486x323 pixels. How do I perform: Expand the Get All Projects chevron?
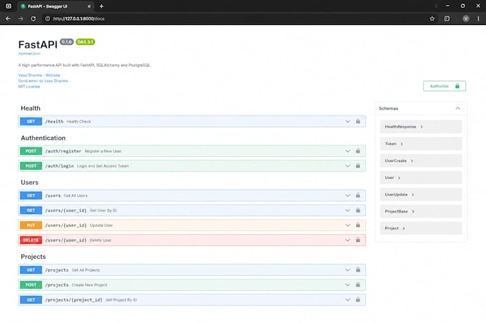tap(347, 270)
